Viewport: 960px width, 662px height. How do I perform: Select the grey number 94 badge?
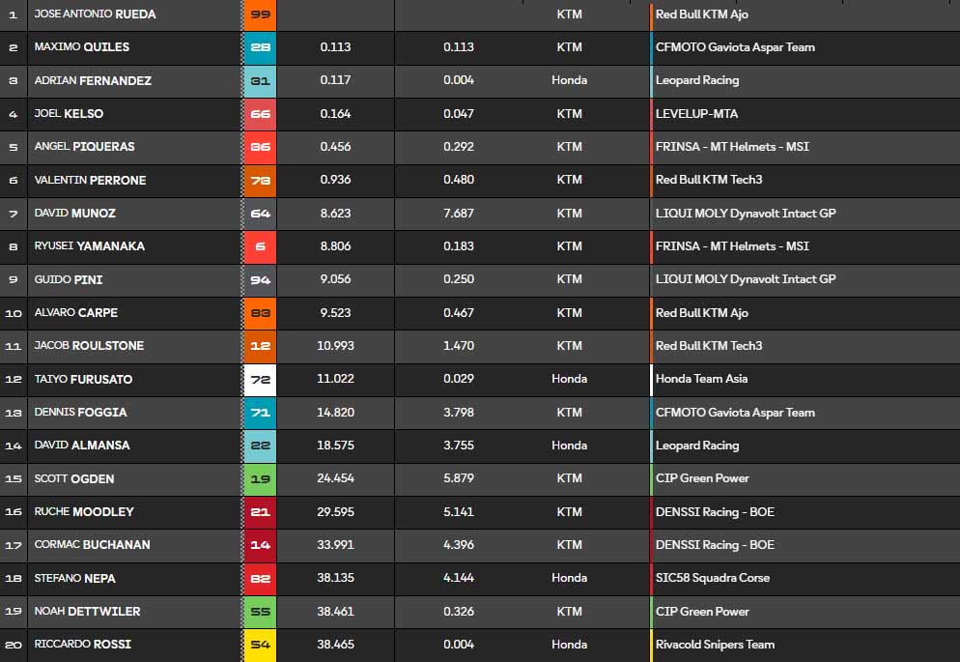click(259, 279)
